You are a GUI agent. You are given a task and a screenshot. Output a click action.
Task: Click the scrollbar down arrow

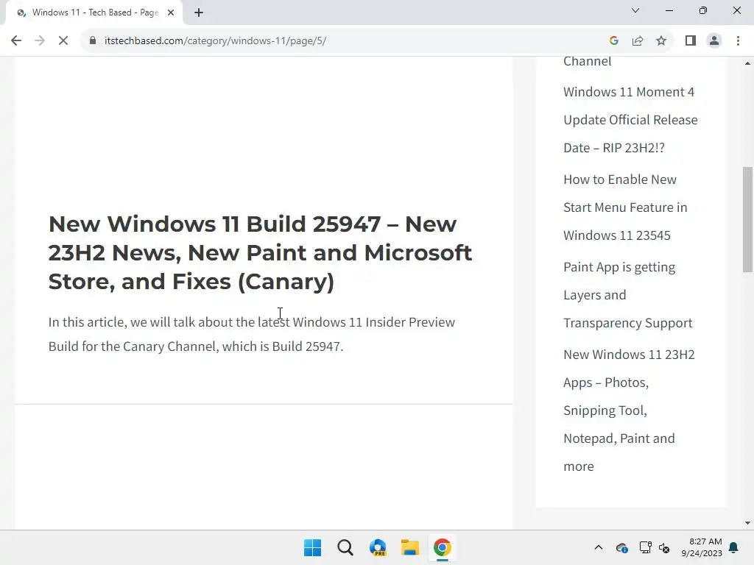[x=748, y=523]
